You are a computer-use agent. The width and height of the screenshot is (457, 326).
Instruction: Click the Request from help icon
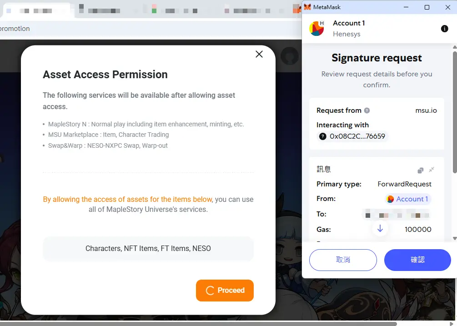367,110
